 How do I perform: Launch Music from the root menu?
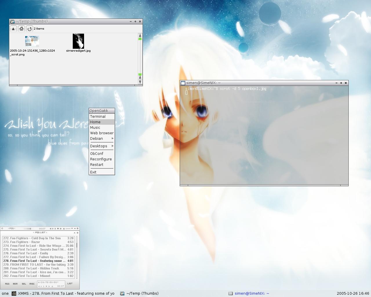pos(102,127)
